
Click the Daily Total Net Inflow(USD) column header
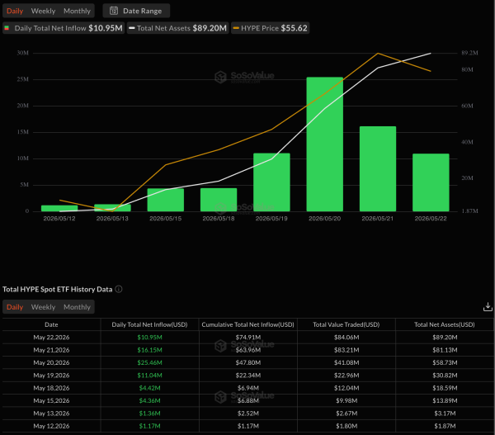(x=149, y=324)
